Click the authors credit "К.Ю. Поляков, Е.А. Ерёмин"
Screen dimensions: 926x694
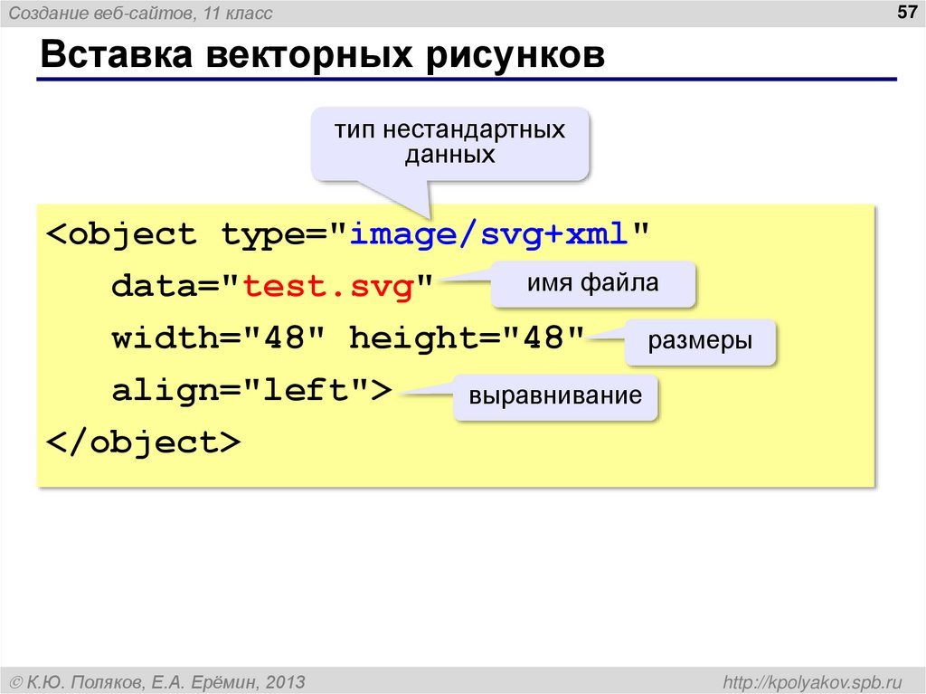(x=158, y=680)
